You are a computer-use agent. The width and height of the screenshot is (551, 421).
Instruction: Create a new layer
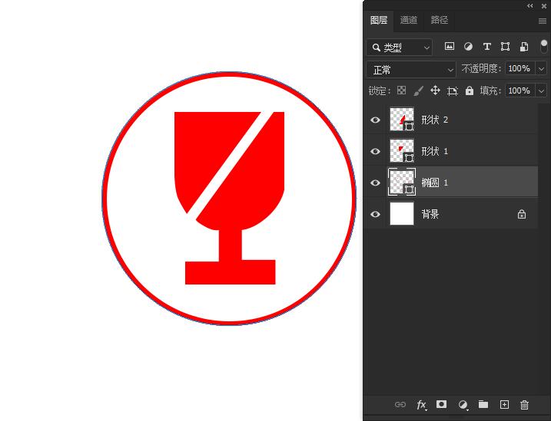point(504,405)
